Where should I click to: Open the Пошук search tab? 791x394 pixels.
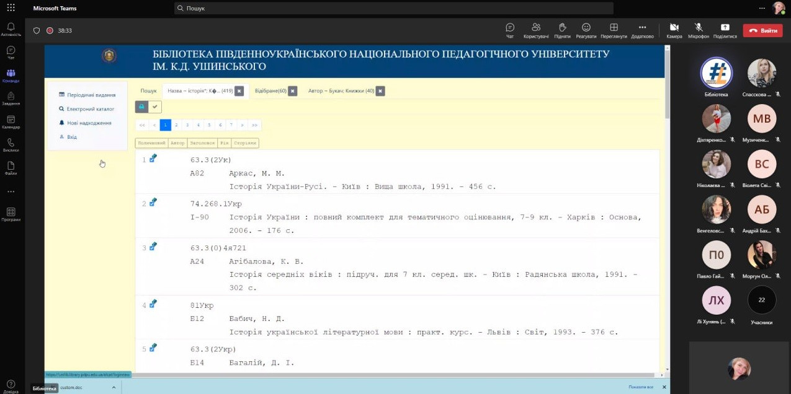(149, 91)
